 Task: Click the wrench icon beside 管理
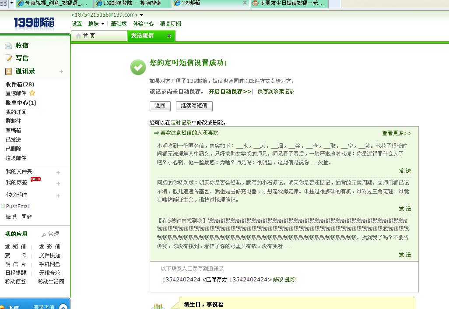(43, 234)
